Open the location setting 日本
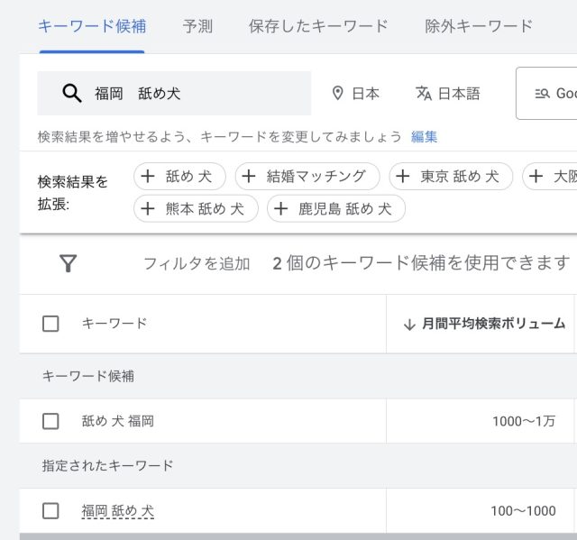 pyautogui.click(x=355, y=94)
